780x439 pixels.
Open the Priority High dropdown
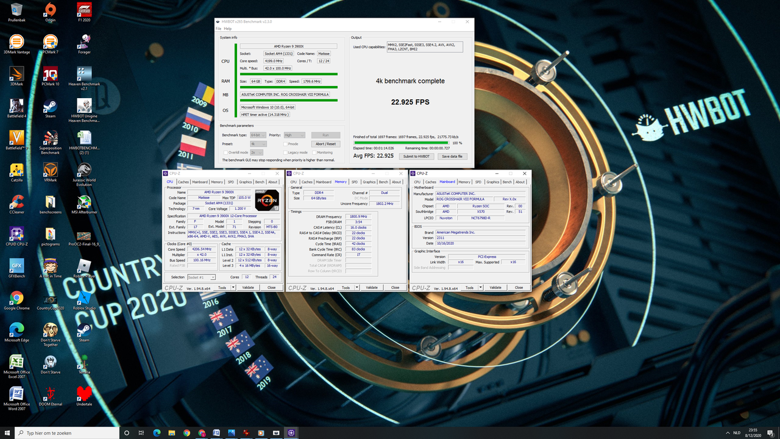click(x=295, y=135)
